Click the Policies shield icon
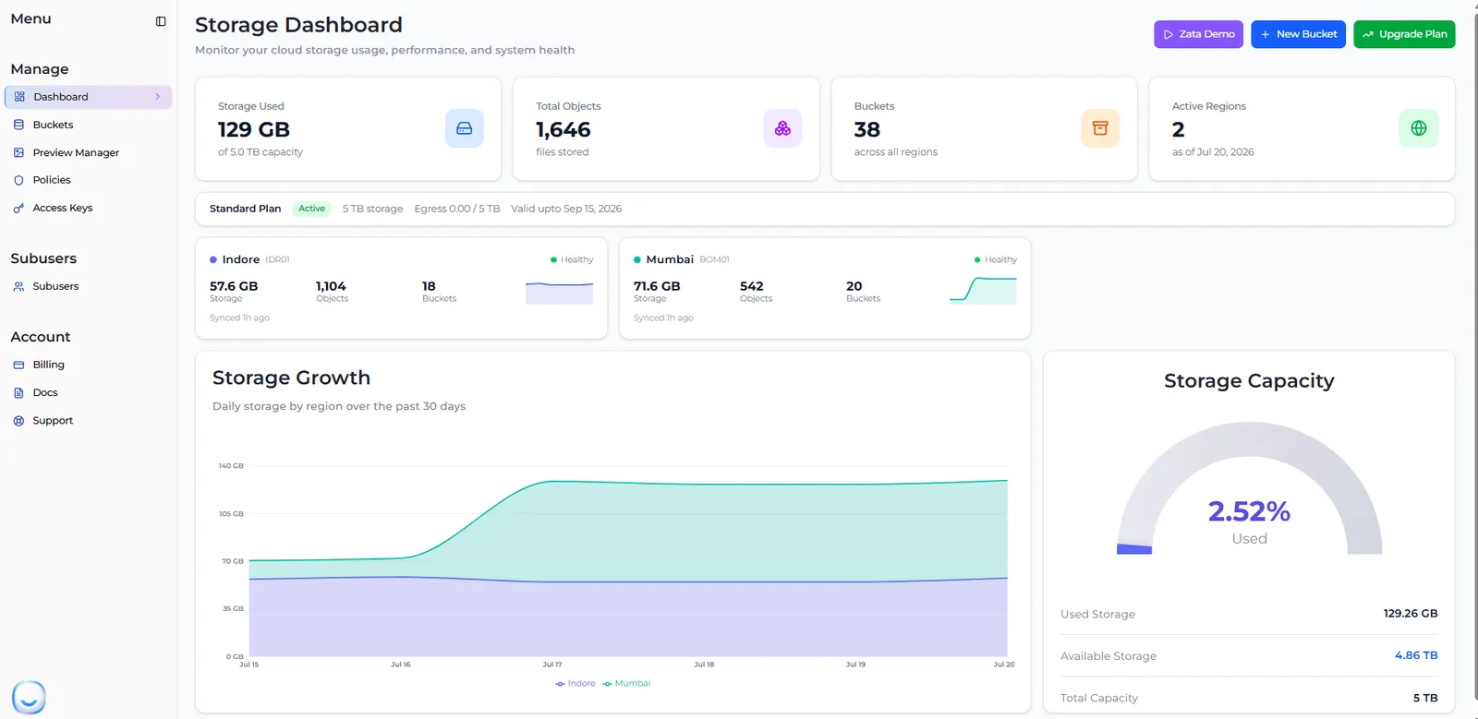 [x=18, y=180]
